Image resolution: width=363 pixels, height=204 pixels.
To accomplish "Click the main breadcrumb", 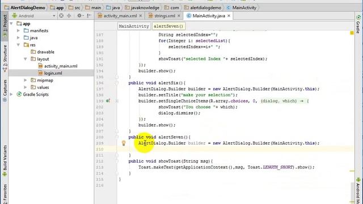I will point(93,7).
